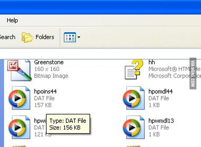Select the 121 KB DAT file icon
This screenshot has height=147, width=201.
[19, 127]
